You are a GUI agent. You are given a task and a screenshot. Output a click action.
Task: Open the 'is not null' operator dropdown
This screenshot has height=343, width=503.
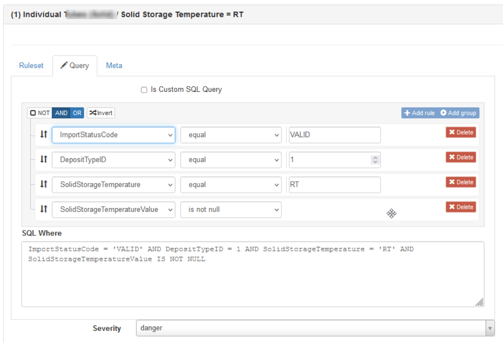coord(231,210)
